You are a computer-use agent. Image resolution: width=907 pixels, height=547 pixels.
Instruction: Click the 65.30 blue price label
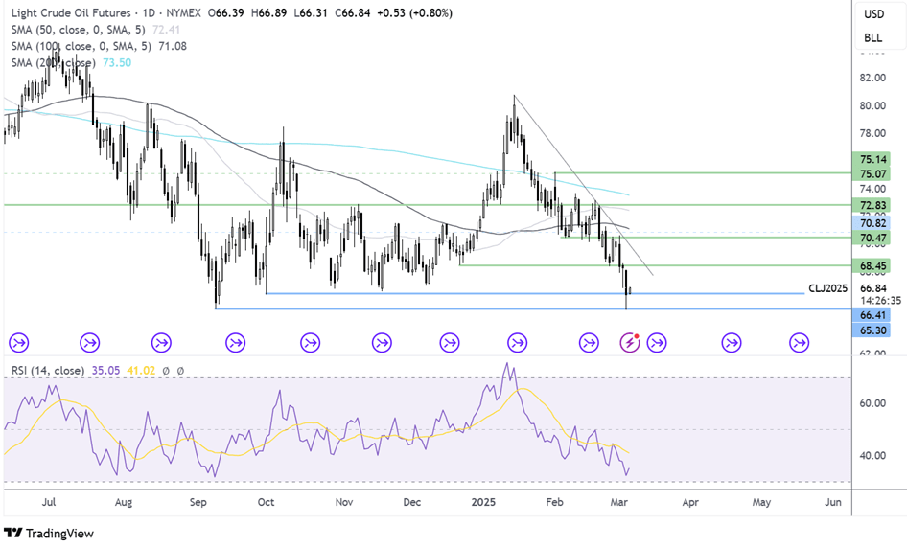point(872,330)
